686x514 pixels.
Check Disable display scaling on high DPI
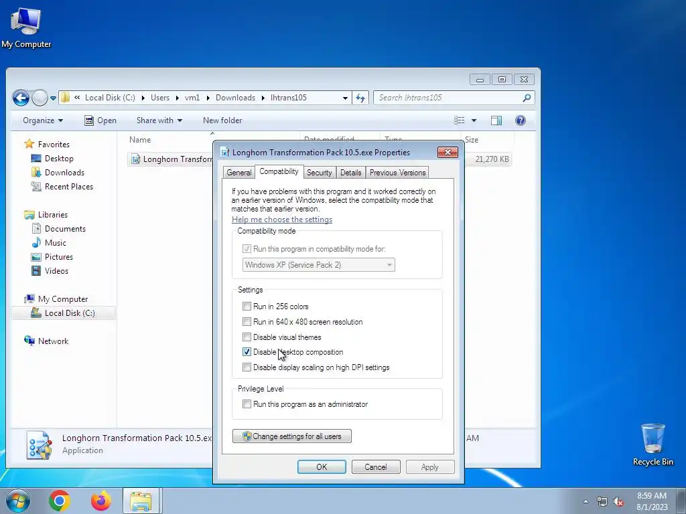click(x=247, y=367)
